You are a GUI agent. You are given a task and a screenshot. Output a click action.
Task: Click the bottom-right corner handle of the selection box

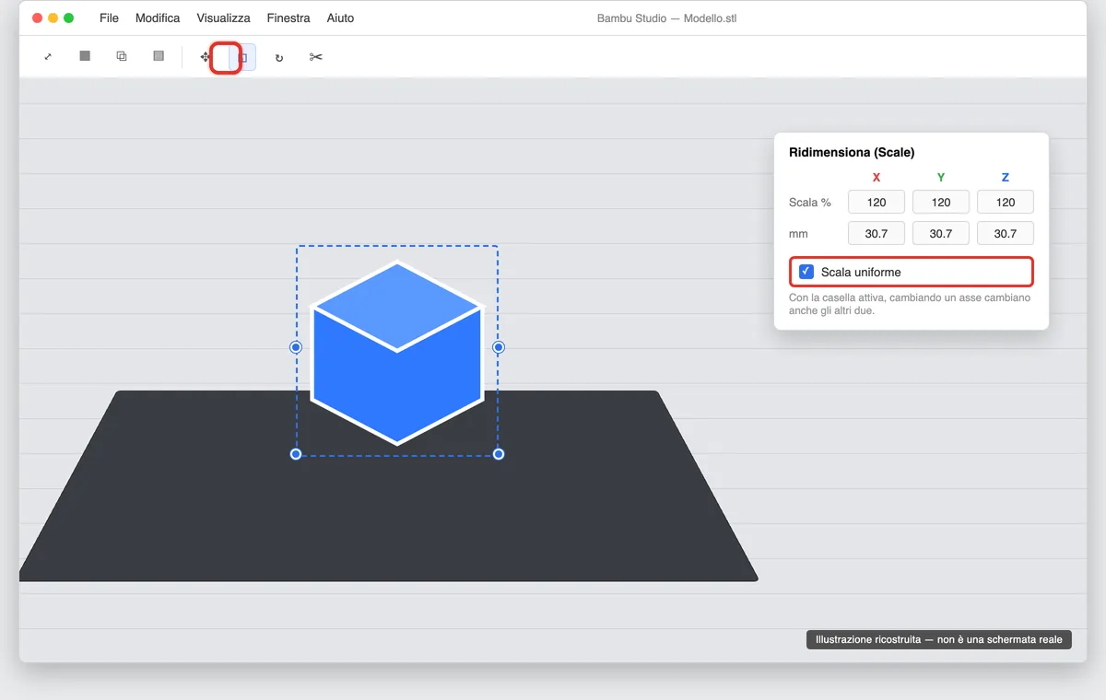pyautogui.click(x=499, y=454)
